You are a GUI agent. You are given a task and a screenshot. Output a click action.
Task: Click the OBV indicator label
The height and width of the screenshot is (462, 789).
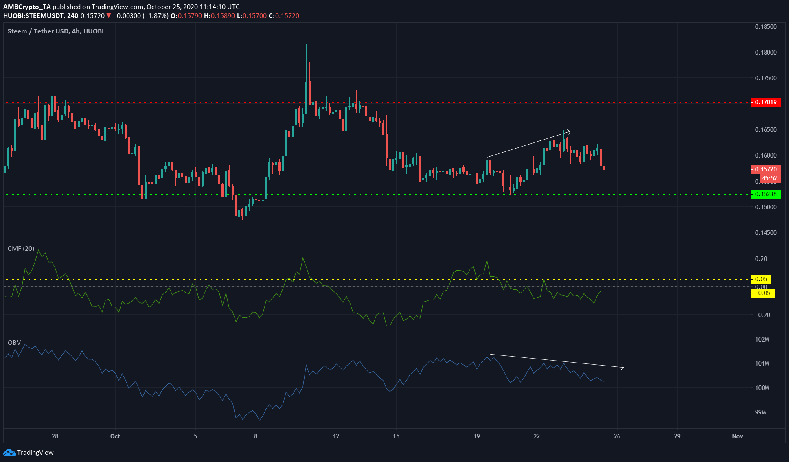tap(14, 343)
